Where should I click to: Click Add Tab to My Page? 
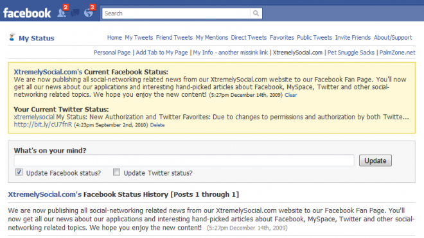162,53
